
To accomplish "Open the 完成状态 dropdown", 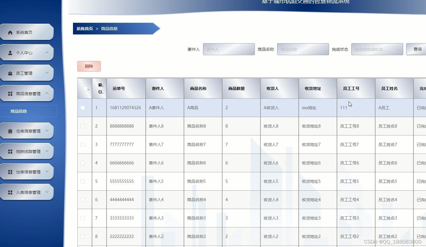I will click(377, 49).
